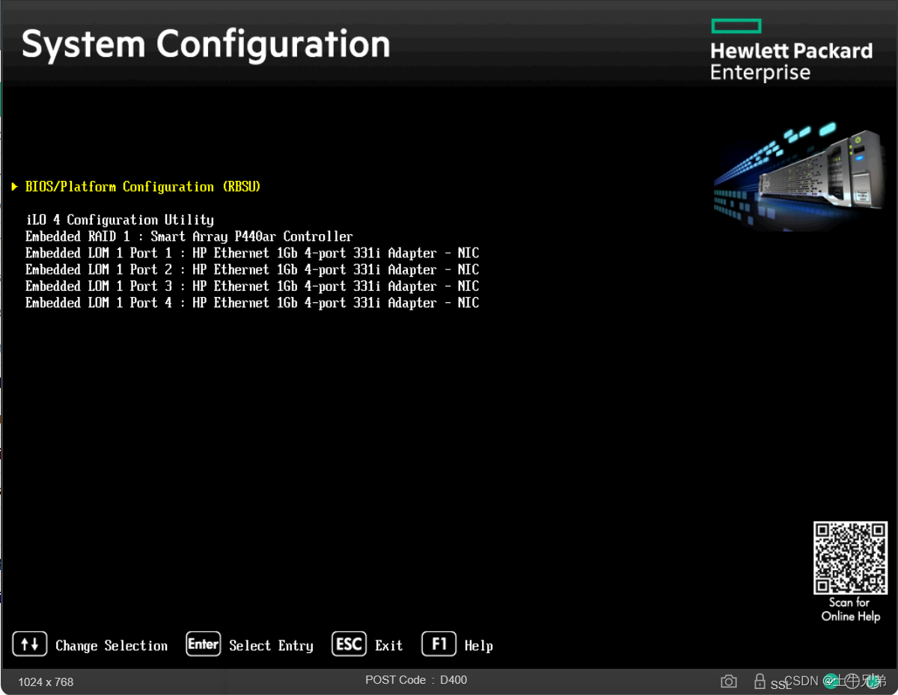Click the Hewlett Packard Enterprise logo
The width and height of the screenshot is (898, 695).
click(x=791, y=50)
